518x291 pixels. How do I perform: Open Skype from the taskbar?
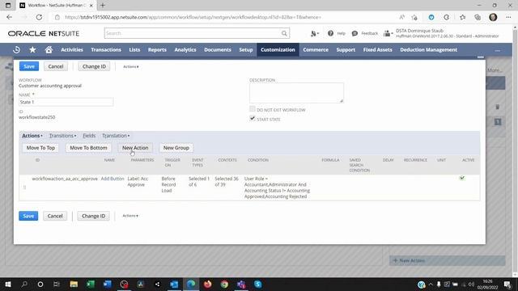click(x=257, y=284)
